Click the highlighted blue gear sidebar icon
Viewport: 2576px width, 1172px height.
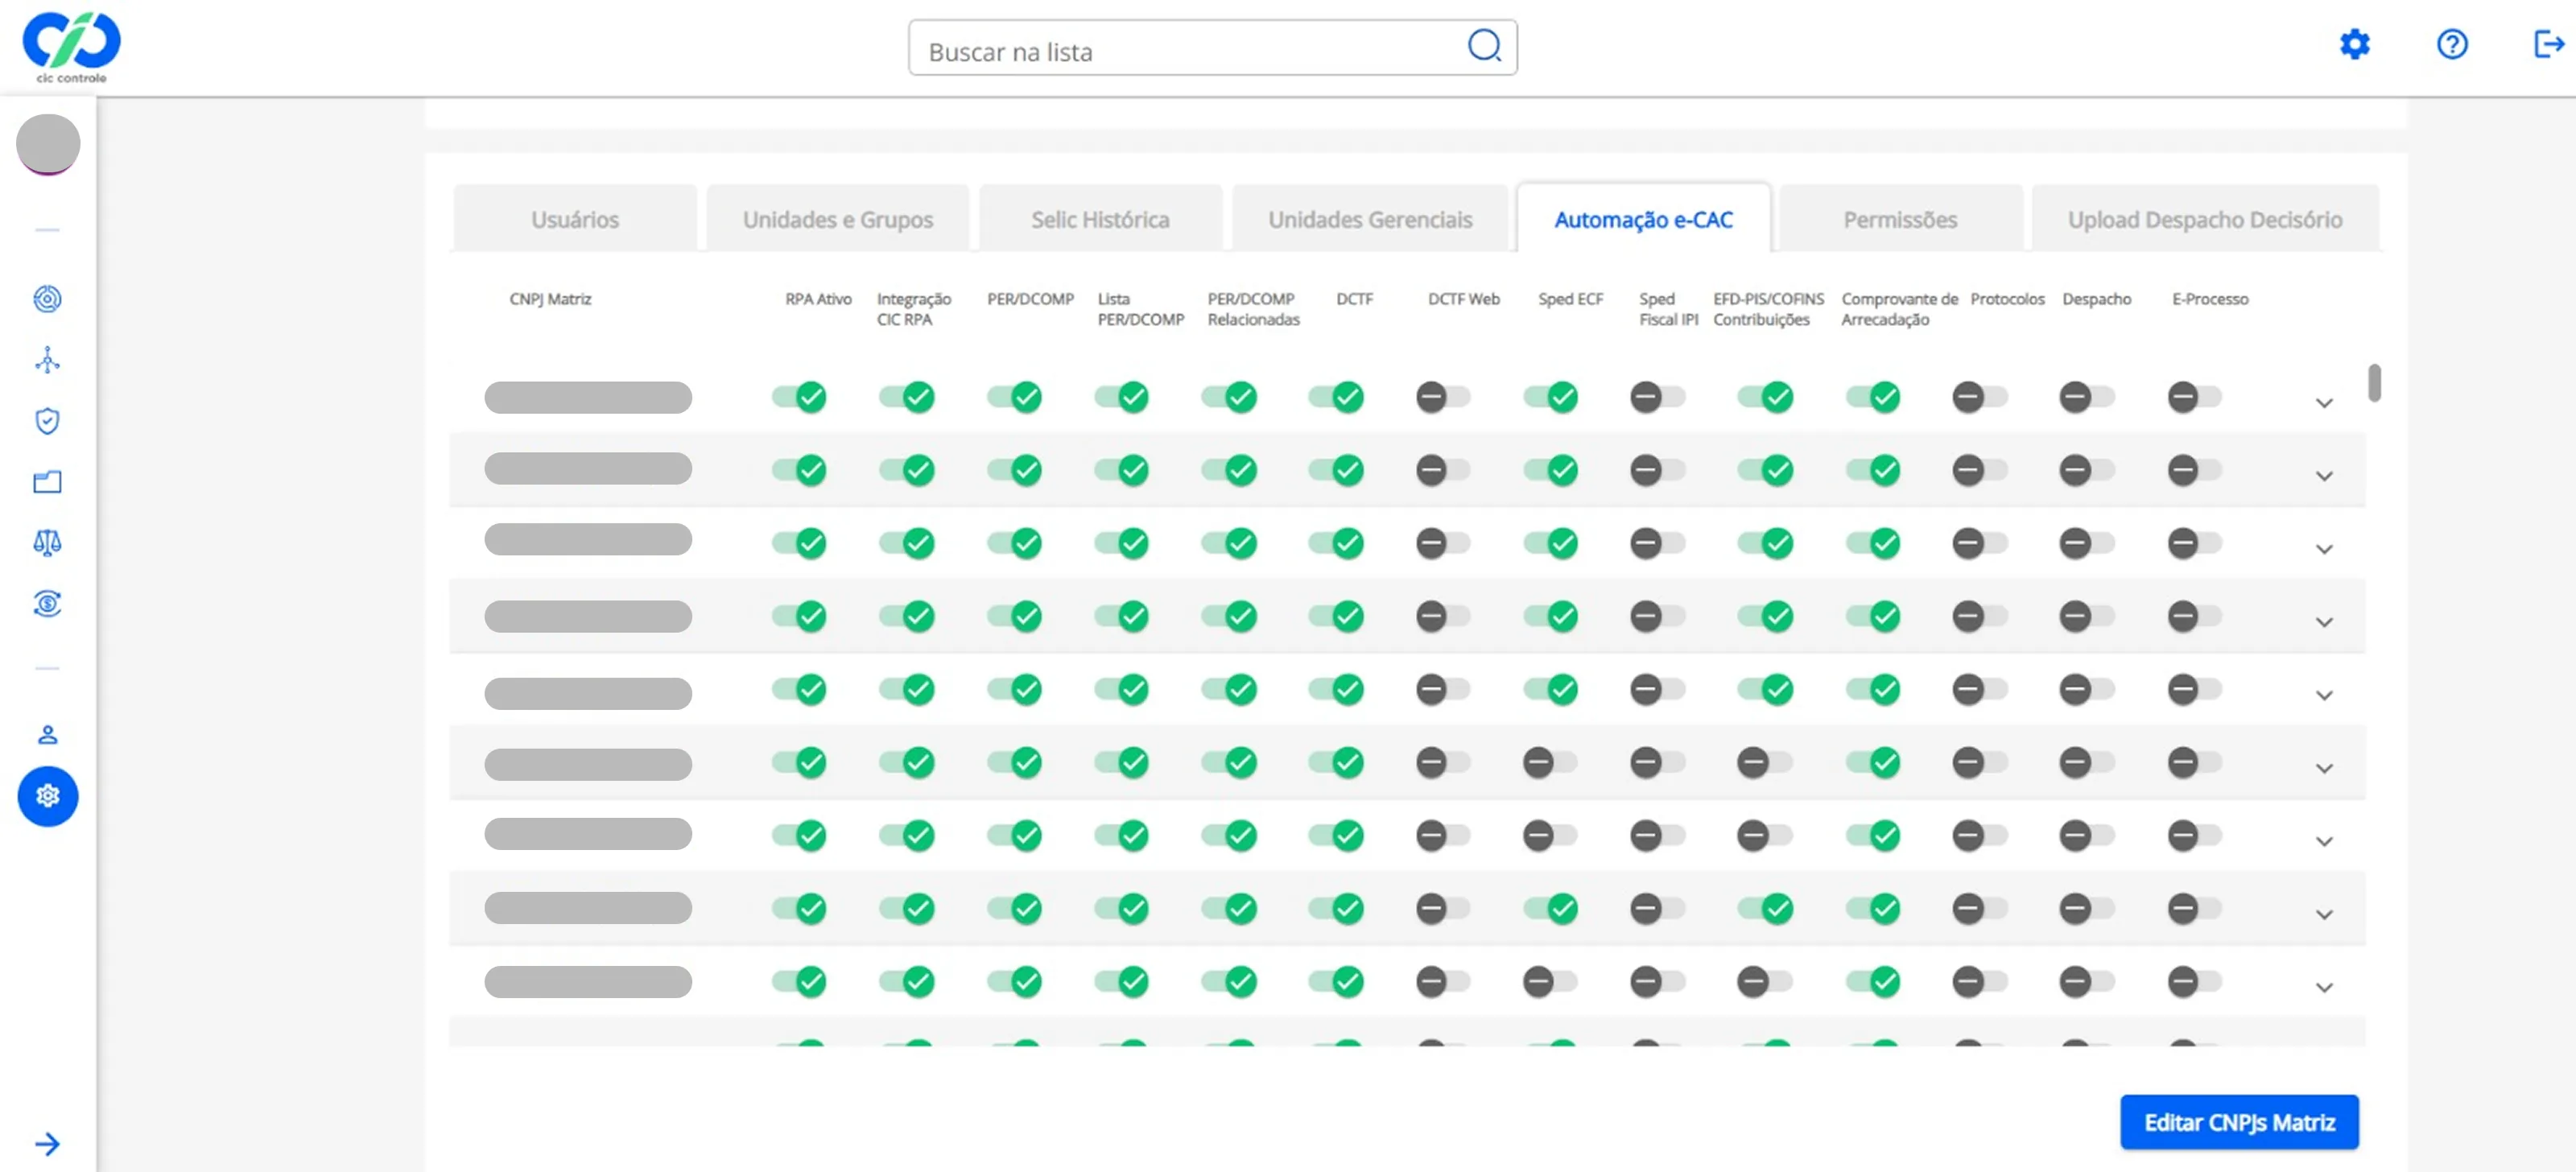[48, 796]
